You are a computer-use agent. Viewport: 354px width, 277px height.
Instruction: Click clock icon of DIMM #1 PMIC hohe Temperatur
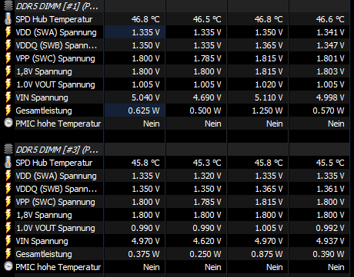tap(8, 123)
